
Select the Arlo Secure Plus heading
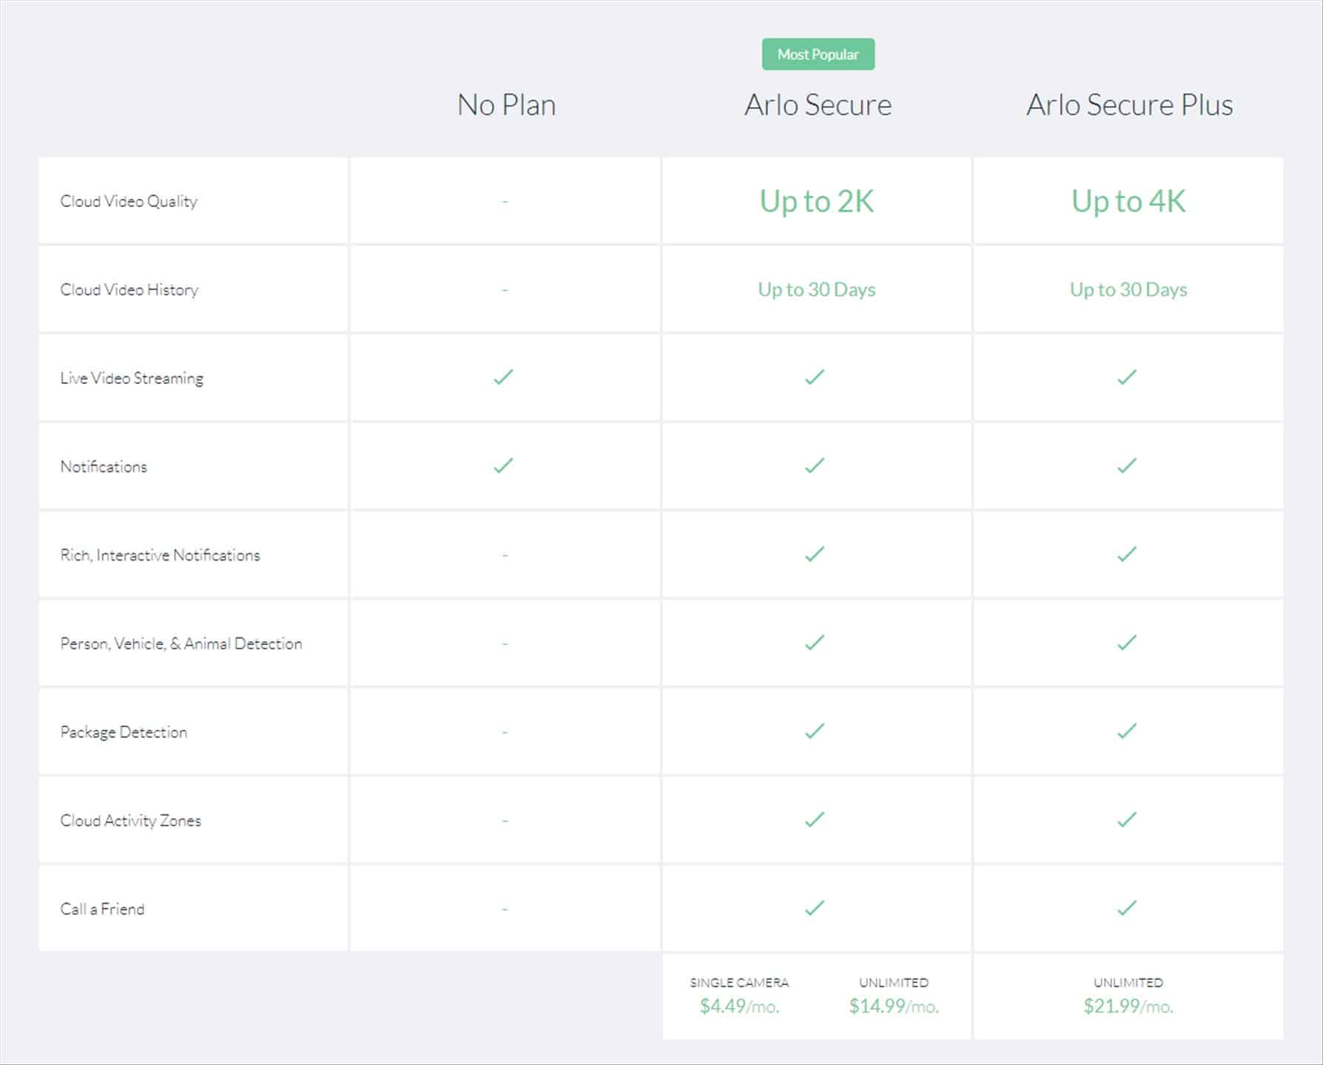coord(1129,105)
